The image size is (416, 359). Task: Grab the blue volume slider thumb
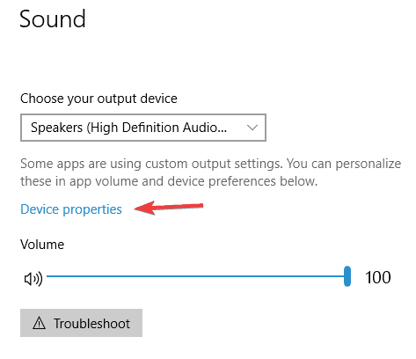point(347,276)
